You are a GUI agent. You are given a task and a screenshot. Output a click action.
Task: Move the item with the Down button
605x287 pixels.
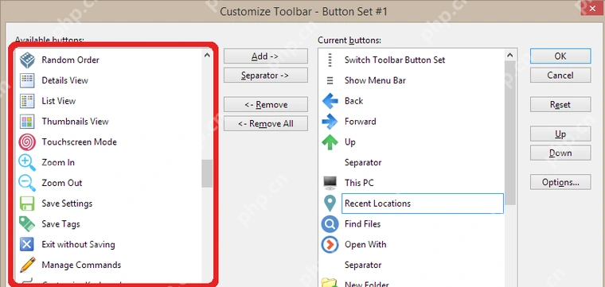pos(560,153)
